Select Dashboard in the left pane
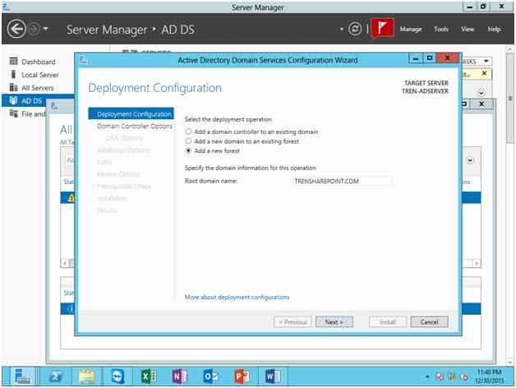 38,62
